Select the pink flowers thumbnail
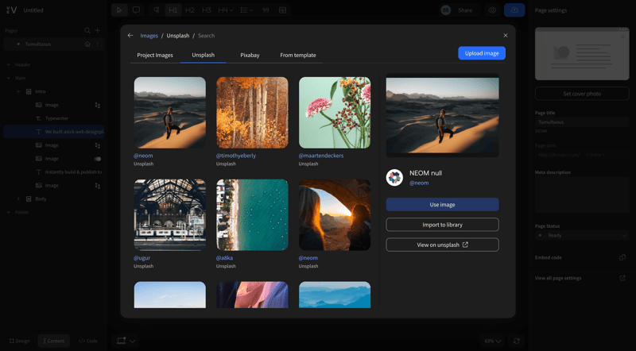This screenshot has height=351, width=636. [x=335, y=113]
